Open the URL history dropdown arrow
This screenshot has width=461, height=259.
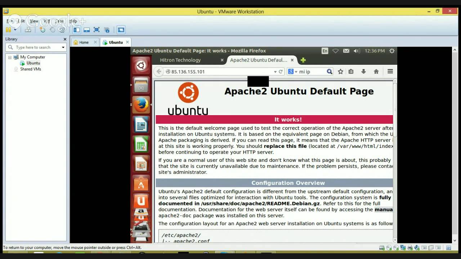coord(275,72)
